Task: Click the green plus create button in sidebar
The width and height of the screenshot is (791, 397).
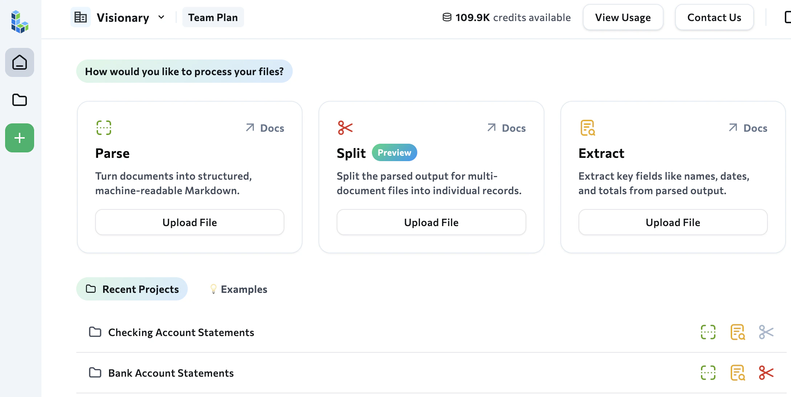Action: (20, 138)
